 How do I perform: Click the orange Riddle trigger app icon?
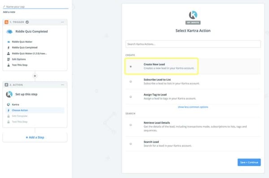[6, 22]
